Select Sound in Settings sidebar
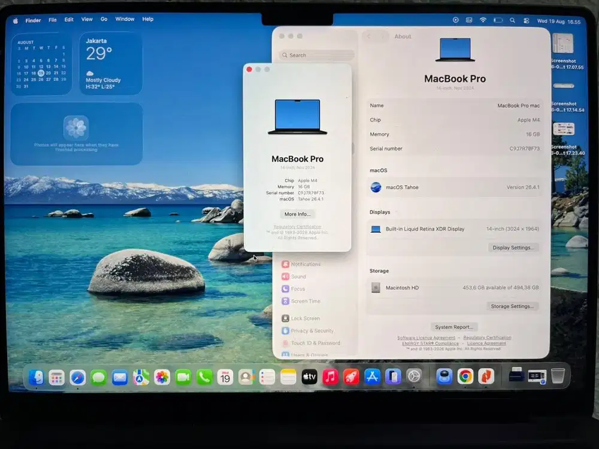Image resolution: width=599 pixels, height=449 pixels. coord(294,277)
